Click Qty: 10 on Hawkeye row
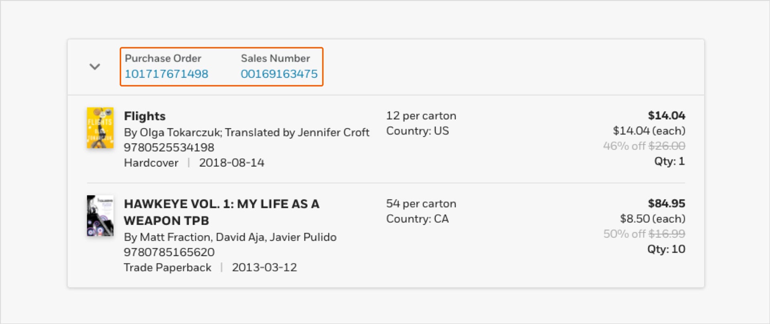770x324 pixels. pos(666,249)
